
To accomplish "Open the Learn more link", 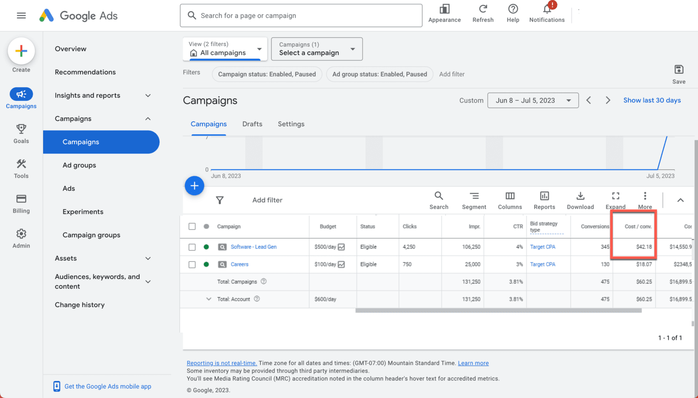I will [x=473, y=363].
